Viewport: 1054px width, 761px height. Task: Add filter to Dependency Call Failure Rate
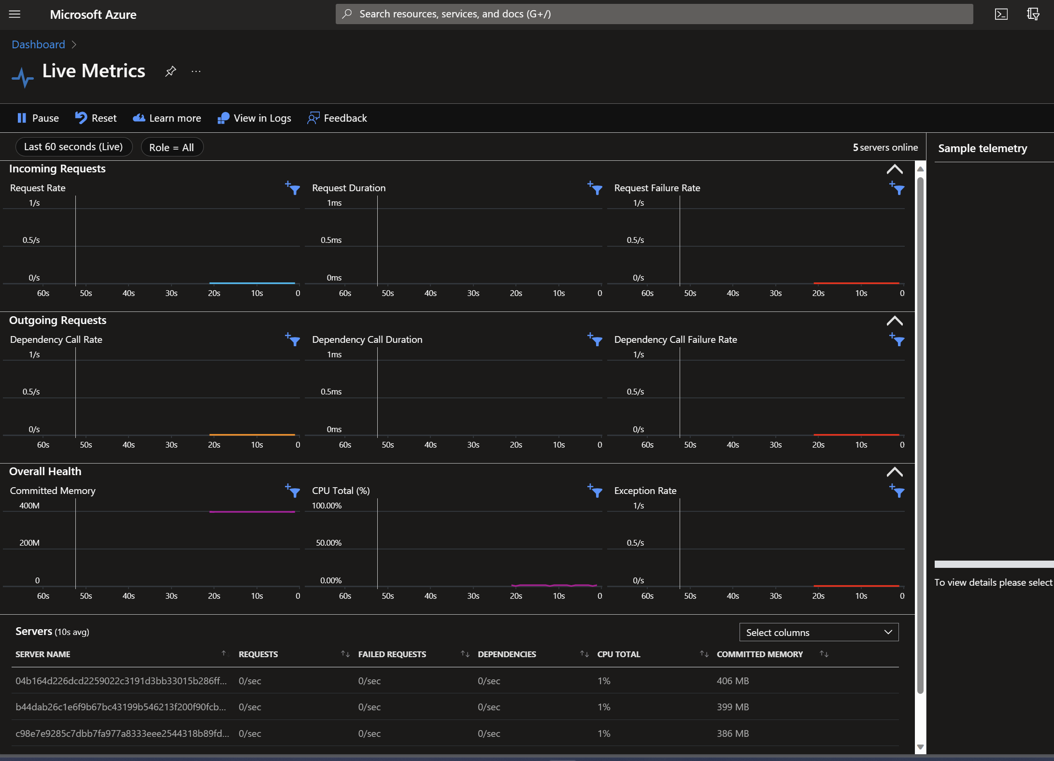(897, 339)
